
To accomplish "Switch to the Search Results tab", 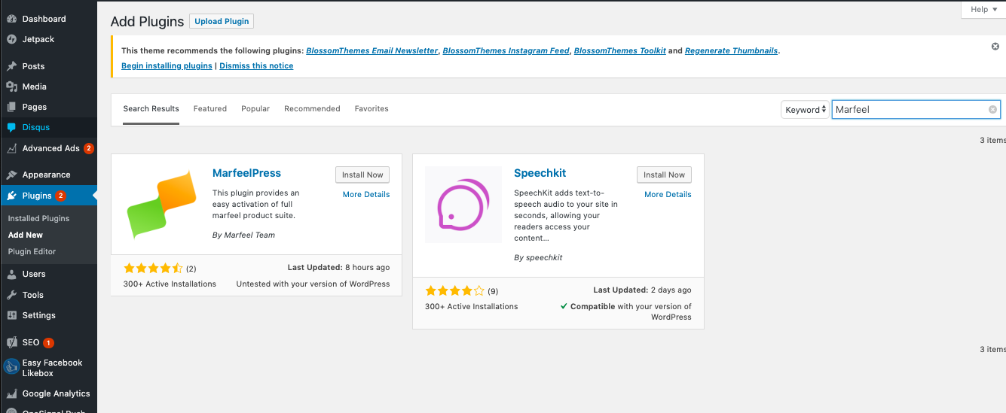I will pos(151,109).
